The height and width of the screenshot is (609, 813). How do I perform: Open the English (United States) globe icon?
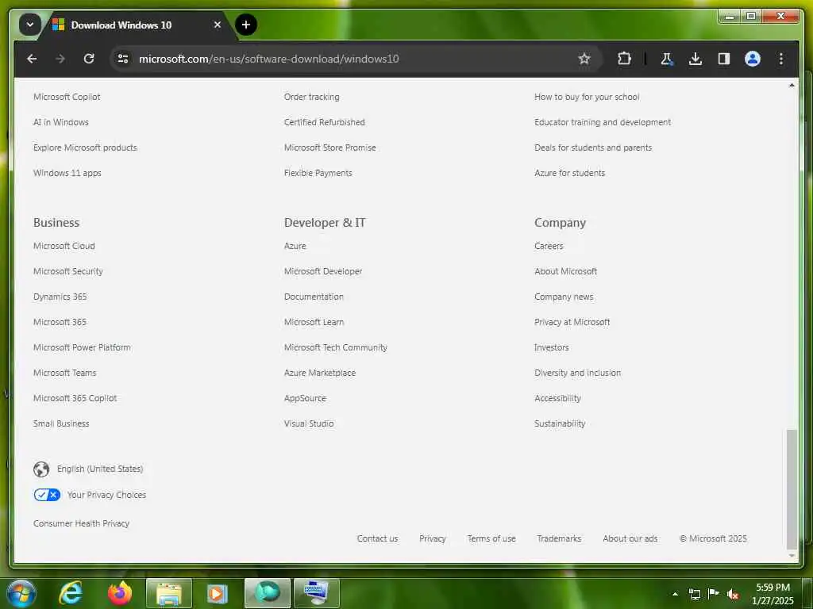pos(41,469)
